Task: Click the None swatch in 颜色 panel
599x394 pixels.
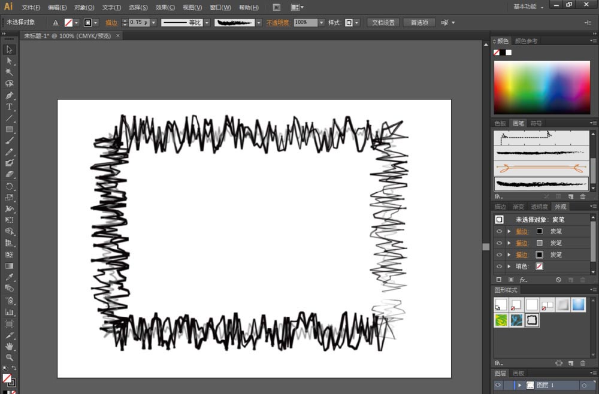Action: click(x=496, y=53)
